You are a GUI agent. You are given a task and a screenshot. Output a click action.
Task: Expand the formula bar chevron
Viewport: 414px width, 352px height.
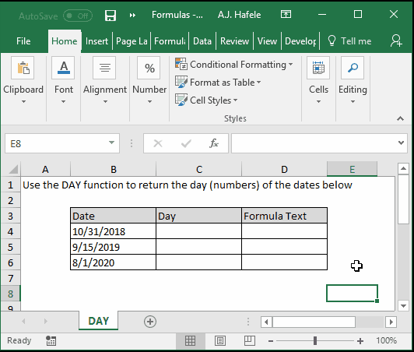[401, 143]
